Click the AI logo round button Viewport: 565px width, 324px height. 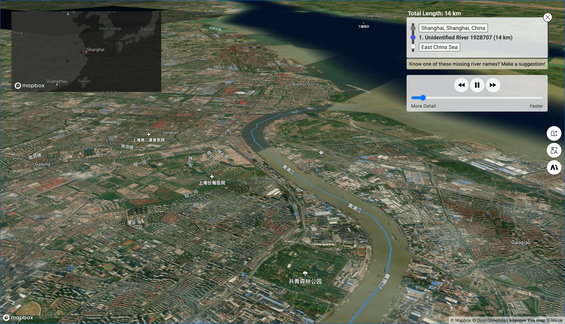point(554,167)
